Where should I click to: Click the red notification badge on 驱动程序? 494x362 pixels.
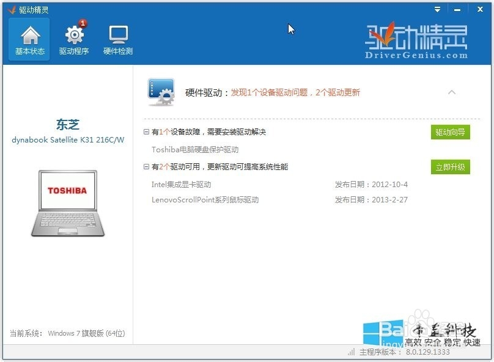click(x=83, y=23)
